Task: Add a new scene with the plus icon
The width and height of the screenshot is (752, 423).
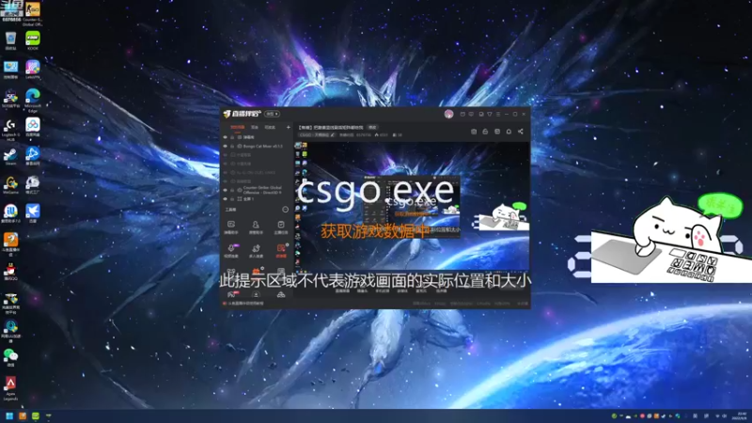Action: click(x=289, y=127)
